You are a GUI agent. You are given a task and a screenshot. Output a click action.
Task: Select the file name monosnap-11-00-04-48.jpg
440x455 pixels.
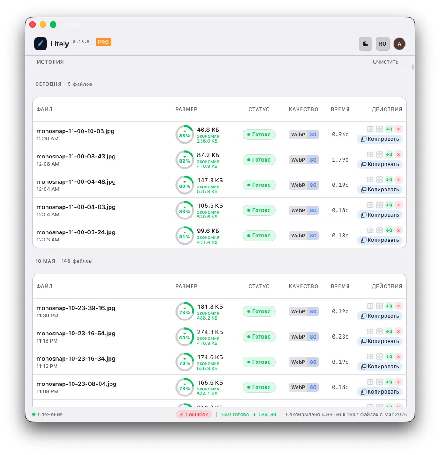click(76, 181)
